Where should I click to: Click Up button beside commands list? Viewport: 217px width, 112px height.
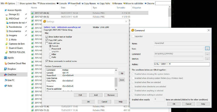pyautogui.click(x=122, y=73)
